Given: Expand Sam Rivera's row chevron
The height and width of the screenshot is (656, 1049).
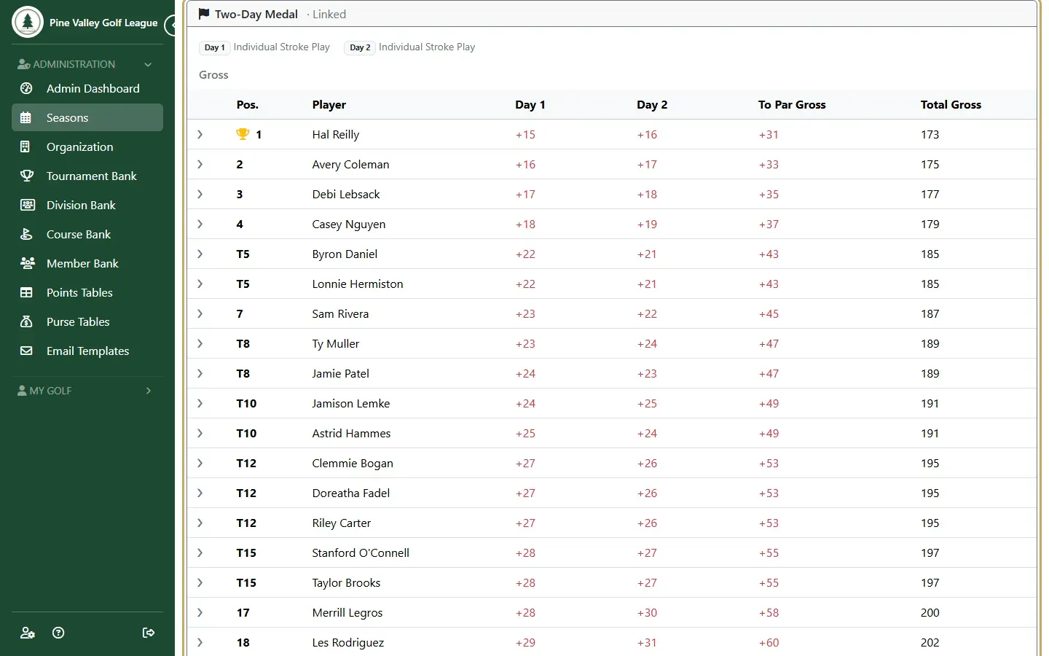Looking at the screenshot, I should [x=200, y=313].
